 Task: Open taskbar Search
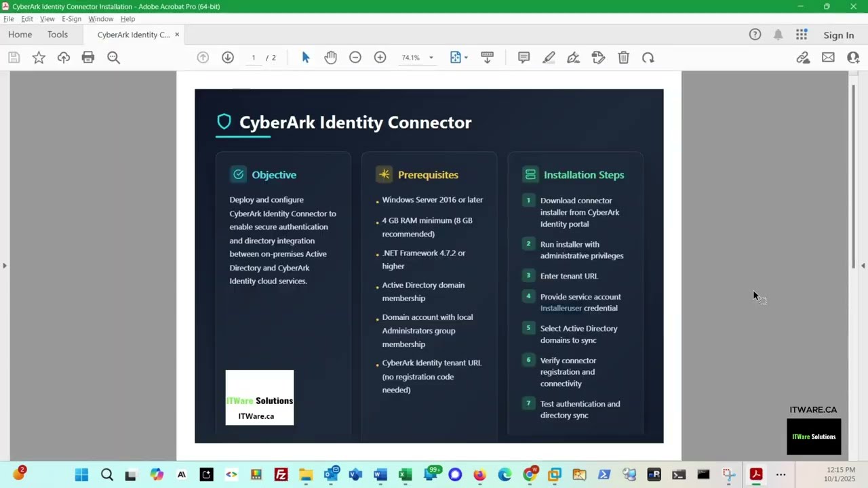107,474
